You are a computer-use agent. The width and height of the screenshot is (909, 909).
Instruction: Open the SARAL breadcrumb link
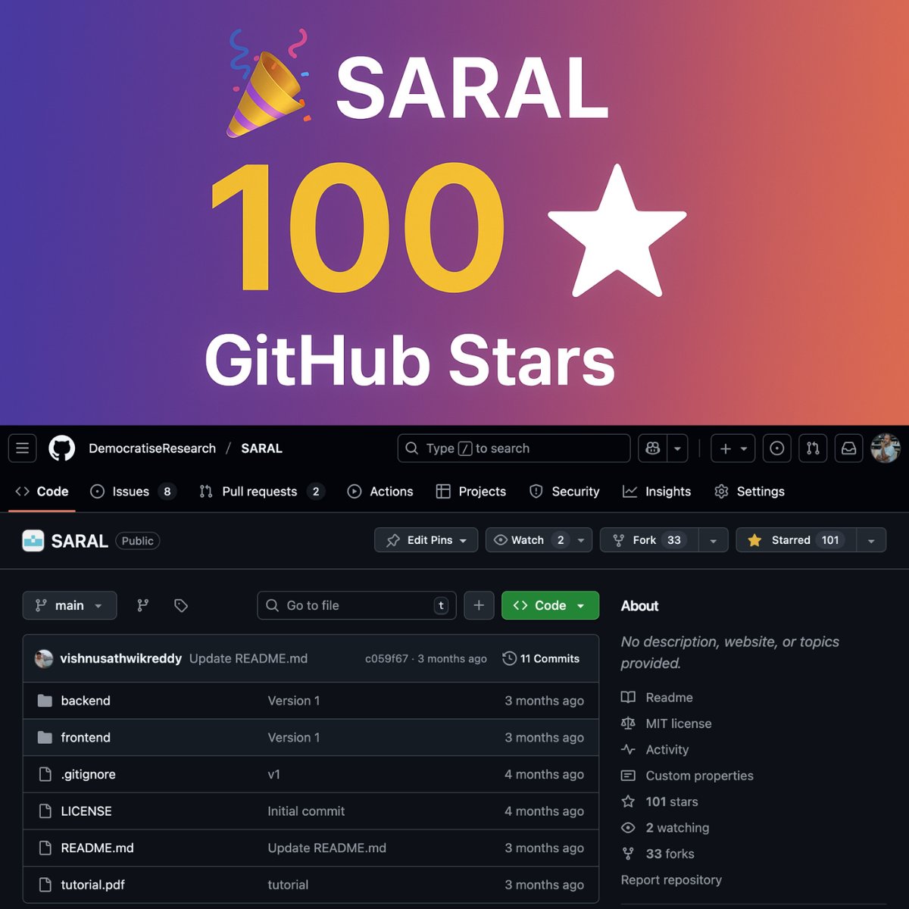pos(261,448)
